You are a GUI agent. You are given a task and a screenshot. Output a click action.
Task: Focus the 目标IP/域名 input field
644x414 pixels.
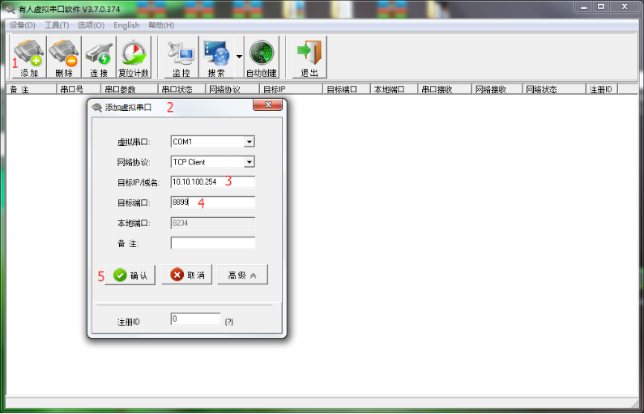pyautogui.click(x=212, y=182)
